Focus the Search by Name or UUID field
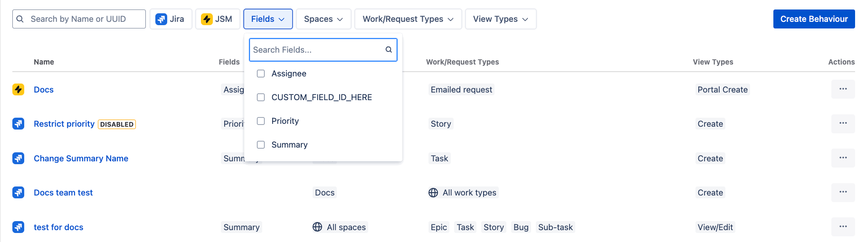This screenshot has width=866, height=242. coord(79,19)
